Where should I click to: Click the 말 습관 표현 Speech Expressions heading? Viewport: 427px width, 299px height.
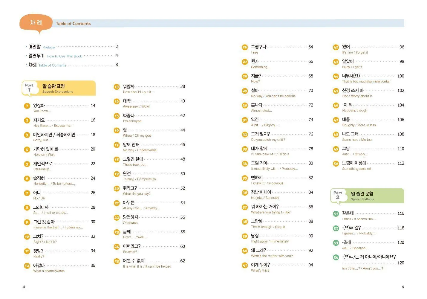(x=58, y=89)
